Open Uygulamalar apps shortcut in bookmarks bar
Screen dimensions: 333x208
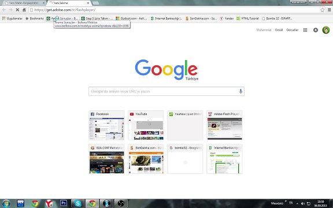click(12, 18)
